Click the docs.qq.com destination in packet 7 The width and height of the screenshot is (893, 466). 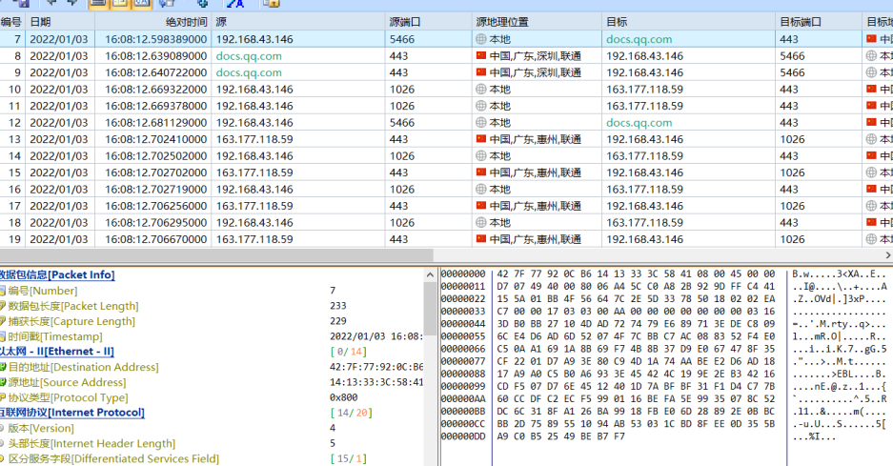[639, 39]
